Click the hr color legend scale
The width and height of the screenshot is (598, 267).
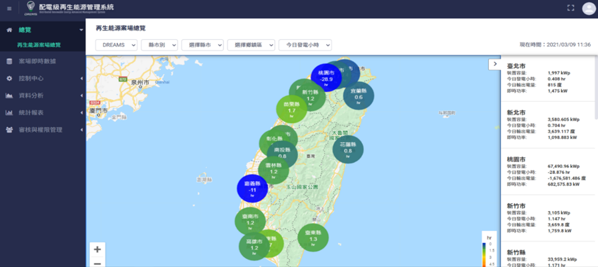484,252
